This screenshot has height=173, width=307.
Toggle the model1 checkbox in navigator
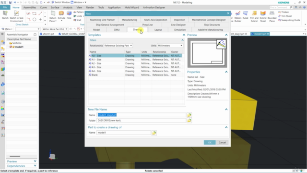(x=11, y=47)
